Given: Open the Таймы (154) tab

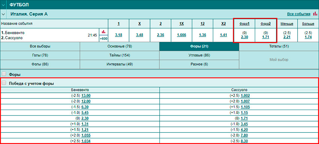Looking at the screenshot, I should (x=120, y=55).
